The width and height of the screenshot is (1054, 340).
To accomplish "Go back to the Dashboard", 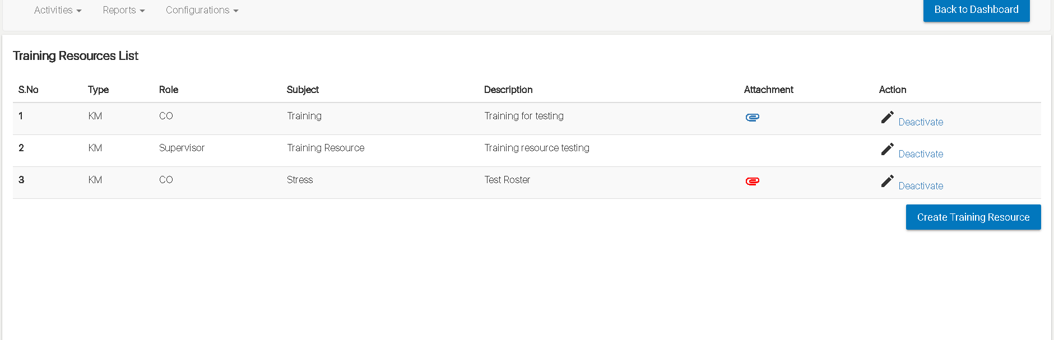I will coord(976,10).
